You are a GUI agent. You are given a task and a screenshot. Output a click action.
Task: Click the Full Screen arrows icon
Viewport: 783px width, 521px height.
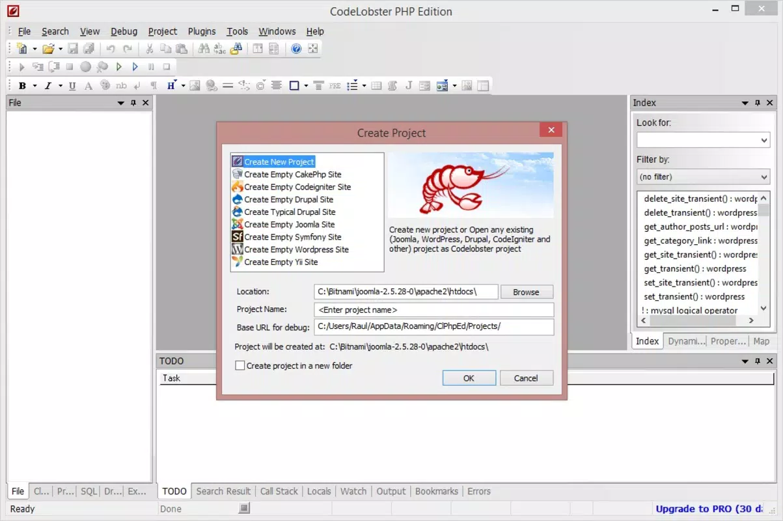click(313, 49)
